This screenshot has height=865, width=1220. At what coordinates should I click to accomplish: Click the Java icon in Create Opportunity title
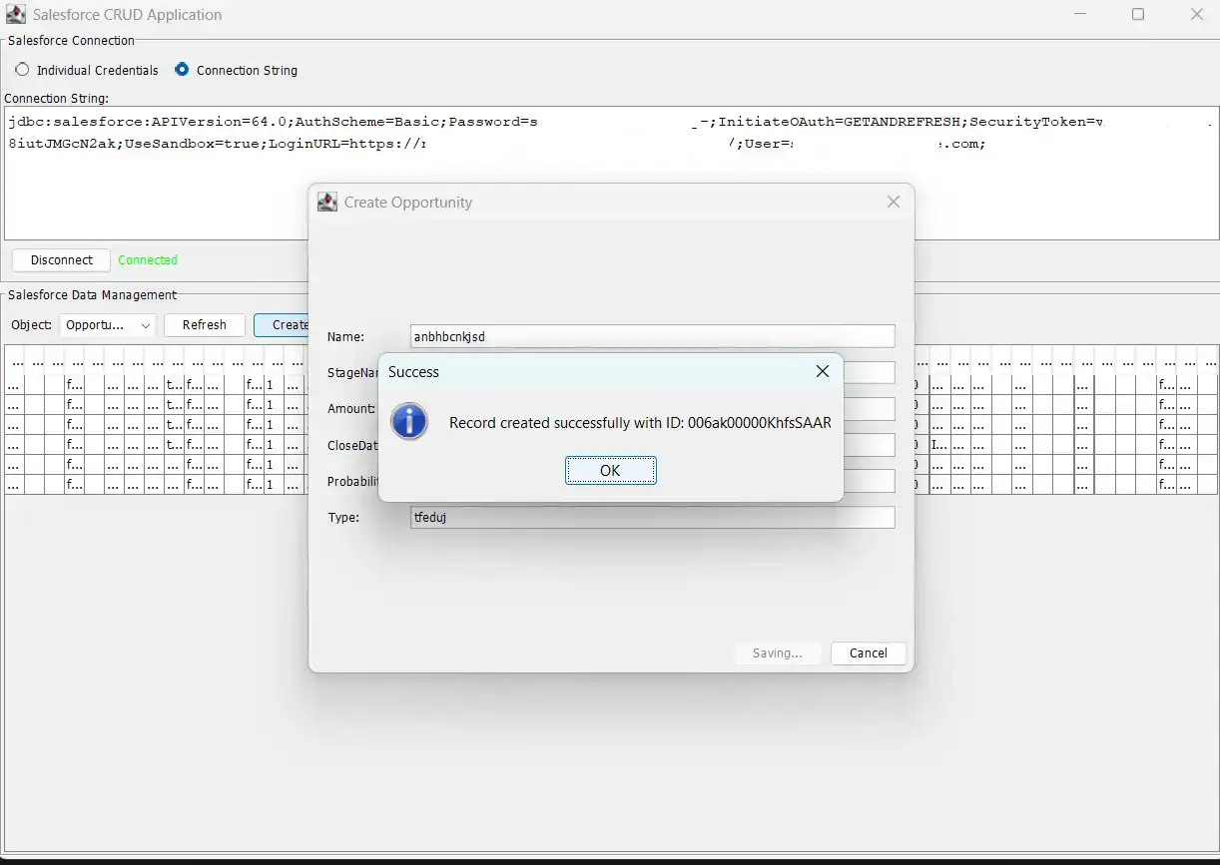click(x=327, y=203)
